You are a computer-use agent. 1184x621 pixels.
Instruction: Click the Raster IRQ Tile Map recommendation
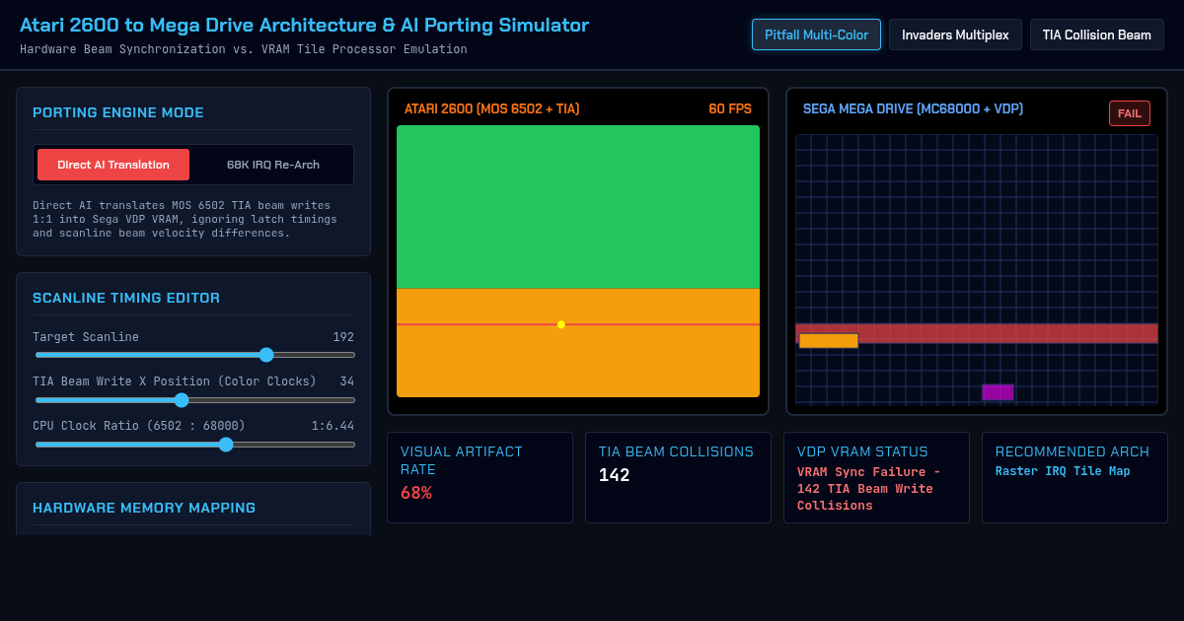1063,471
